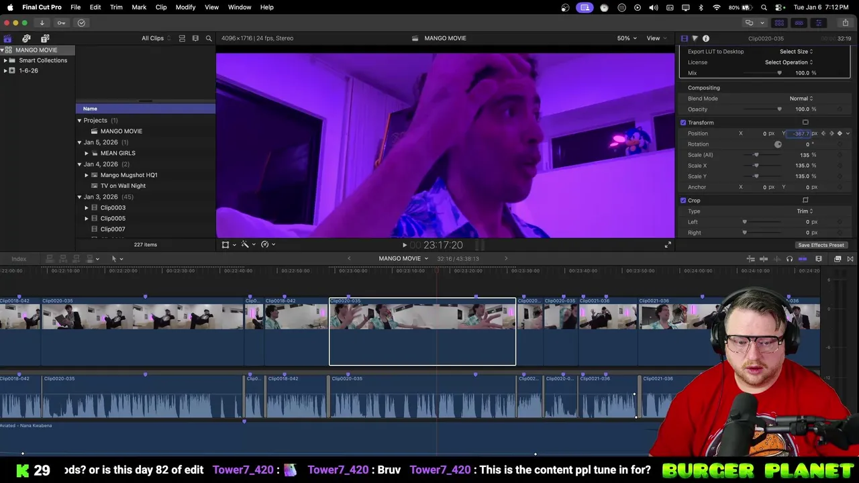Open the Retime clip speed pop-up
The height and width of the screenshot is (483, 859).
267,245
